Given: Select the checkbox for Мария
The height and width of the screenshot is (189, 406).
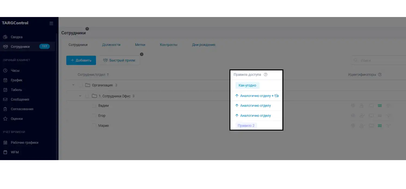Looking at the screenshot, I should [x=94, y=126].
